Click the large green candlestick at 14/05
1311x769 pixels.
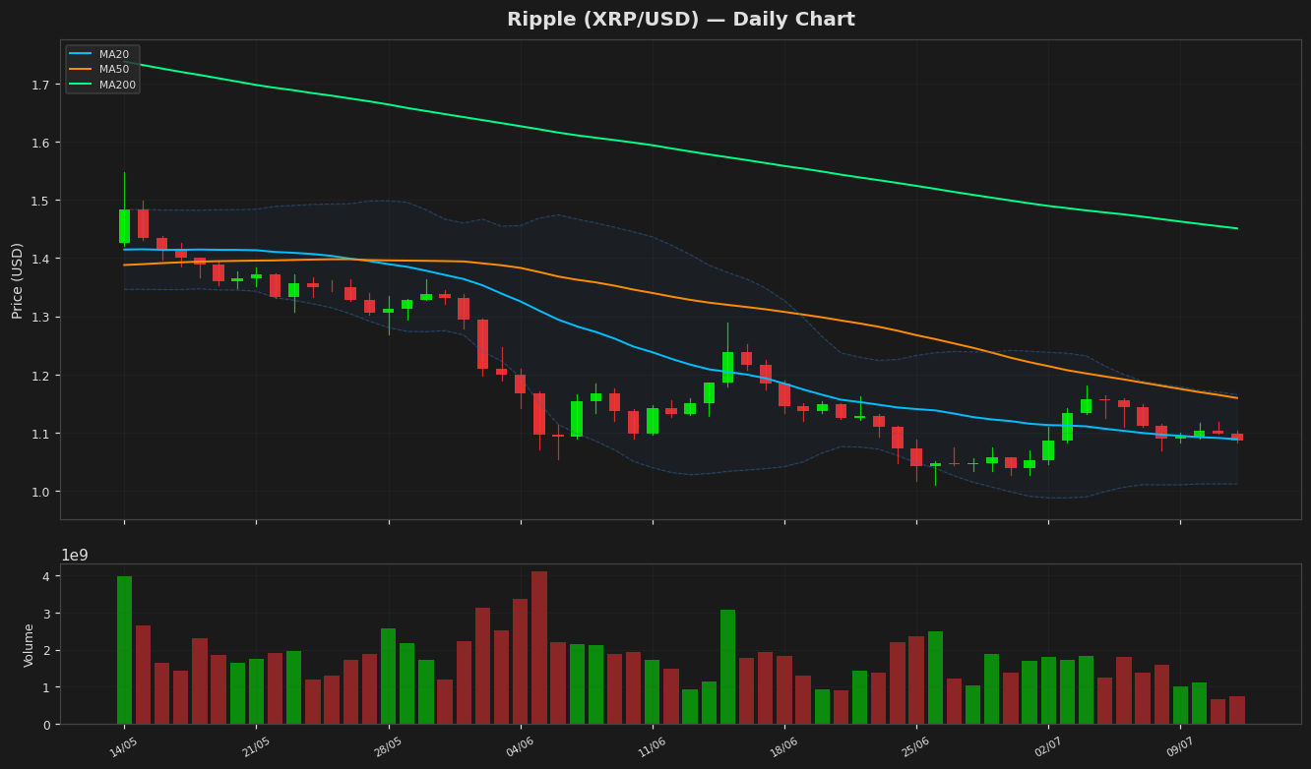click(124, 226)
